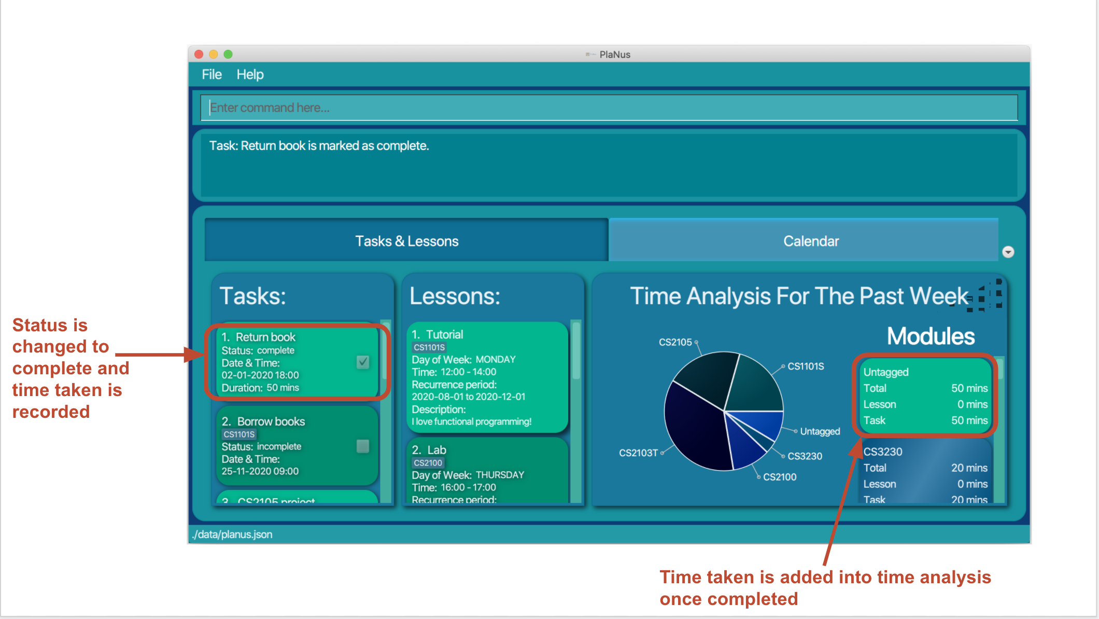The image size is (1099, 619).
Task: Select the CS3230 module card
Action: (x=925, y=472)
